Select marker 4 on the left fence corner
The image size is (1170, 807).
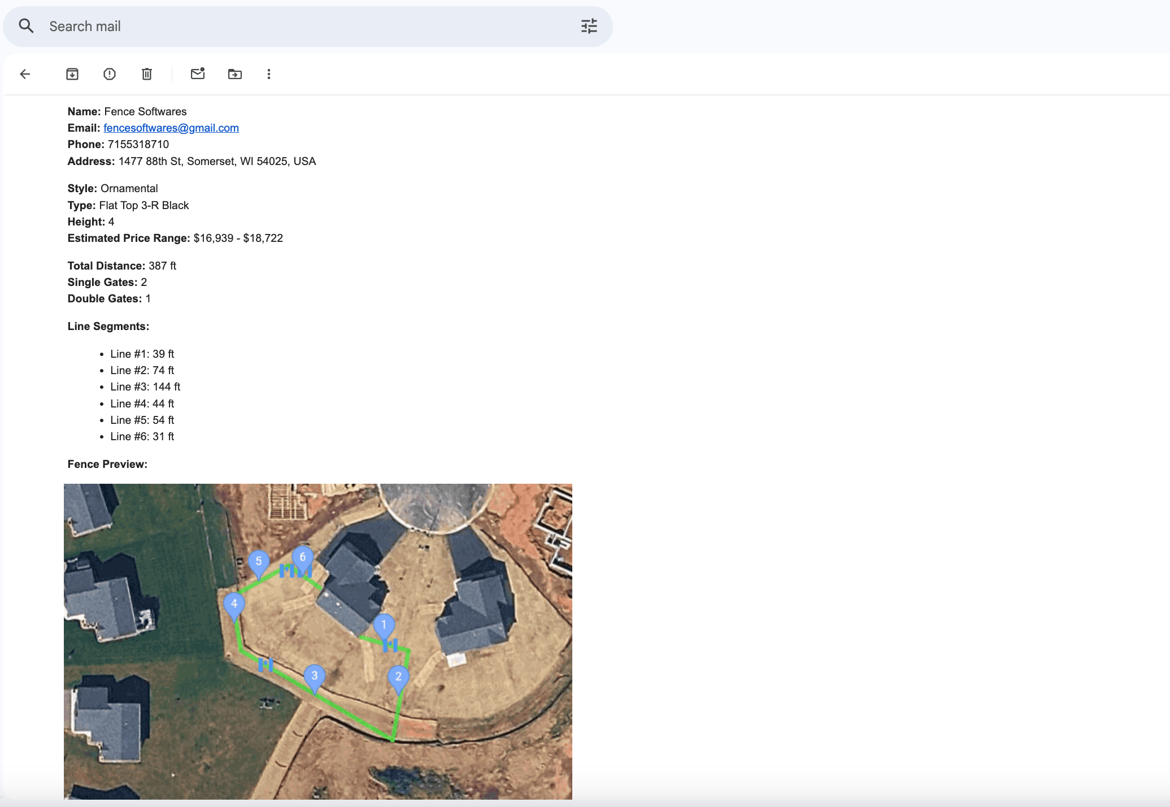[x=234, y=604]
